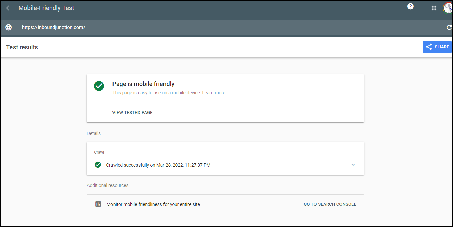Open the Google apps grid
453x227 pixels.
tap(434, 8)
